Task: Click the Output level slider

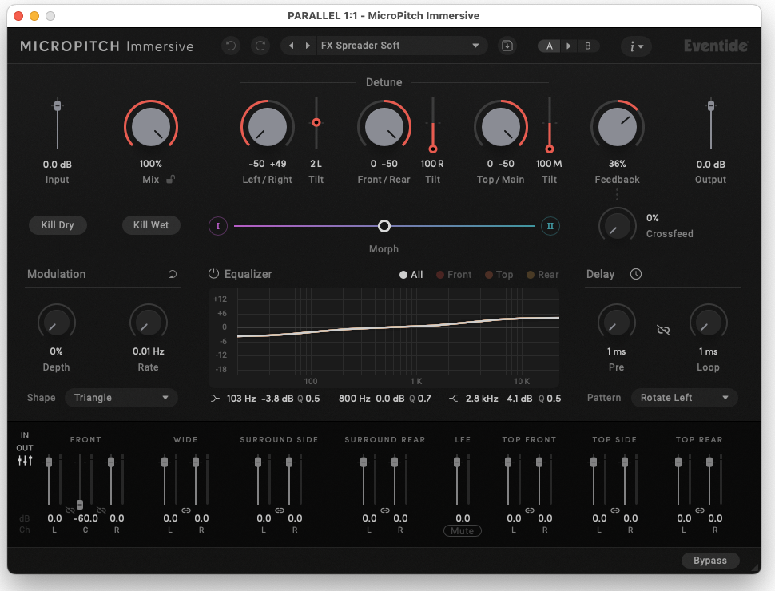Action: pos(711,106)
